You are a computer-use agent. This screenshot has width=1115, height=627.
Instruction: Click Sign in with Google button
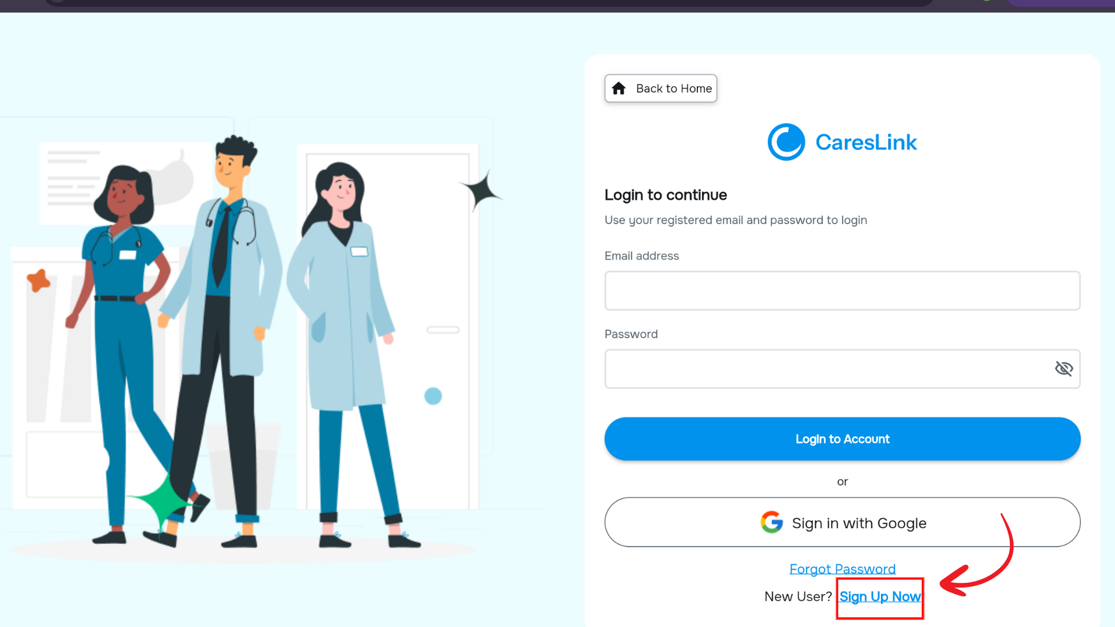tap(842, 522)
